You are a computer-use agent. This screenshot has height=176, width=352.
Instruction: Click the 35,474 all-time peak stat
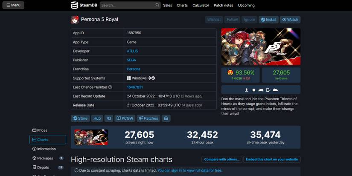265,137
